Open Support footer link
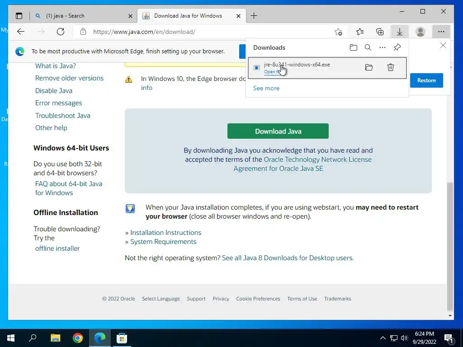Image resolution: width=463 pixels, height=347 pixels. coord(196,299)
